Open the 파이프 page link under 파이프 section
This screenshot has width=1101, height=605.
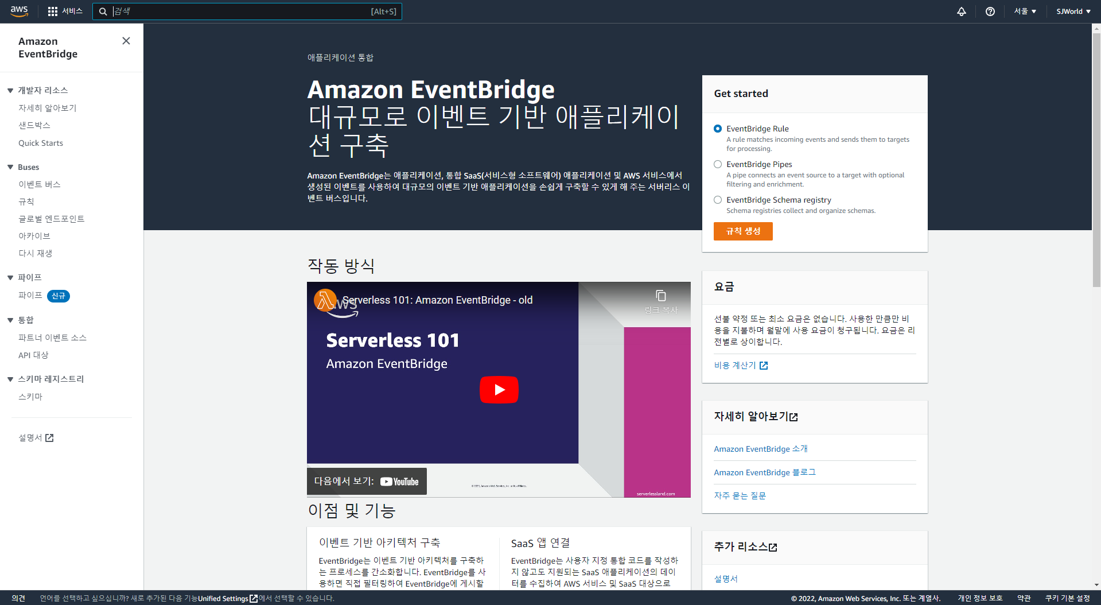click(x=30, y=295)
